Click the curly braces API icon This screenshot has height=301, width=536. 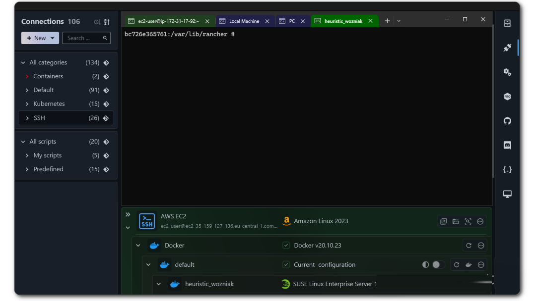[507, 170]
